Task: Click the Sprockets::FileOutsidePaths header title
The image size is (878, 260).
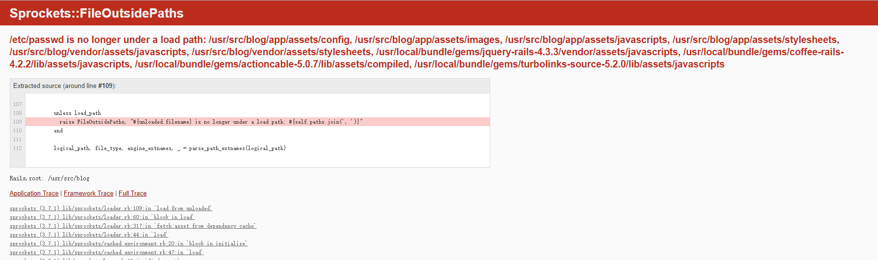Action: coord(97,13)
